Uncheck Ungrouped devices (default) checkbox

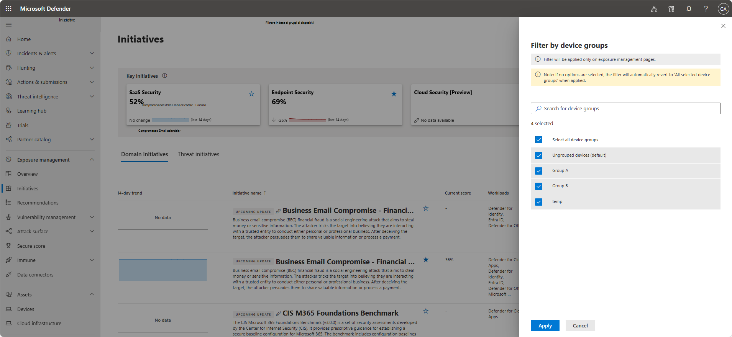point(539,155)
